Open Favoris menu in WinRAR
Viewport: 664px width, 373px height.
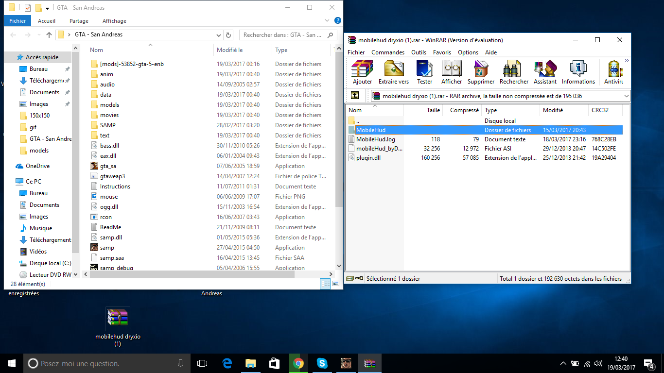click(x=442, y=52)
